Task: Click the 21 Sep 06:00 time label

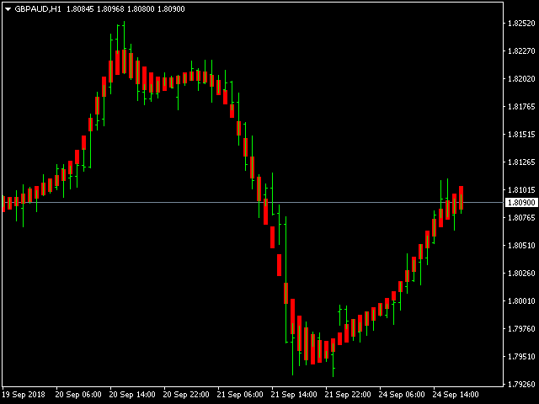Action: point(240,395)
